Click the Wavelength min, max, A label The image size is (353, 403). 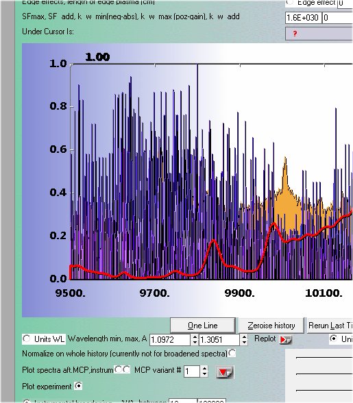pos(107,339)
